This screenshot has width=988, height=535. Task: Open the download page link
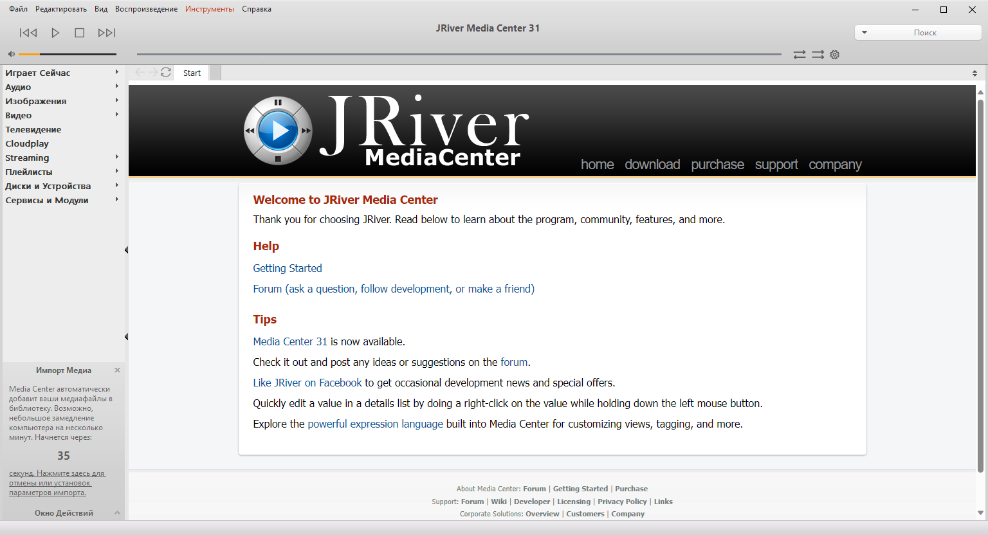pyautogui.click(x=652, y=165)
